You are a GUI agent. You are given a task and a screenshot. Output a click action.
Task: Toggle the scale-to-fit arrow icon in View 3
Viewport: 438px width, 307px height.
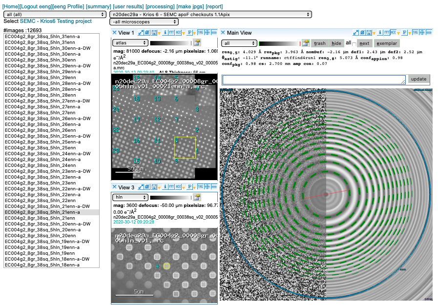[x=141, y=187]
